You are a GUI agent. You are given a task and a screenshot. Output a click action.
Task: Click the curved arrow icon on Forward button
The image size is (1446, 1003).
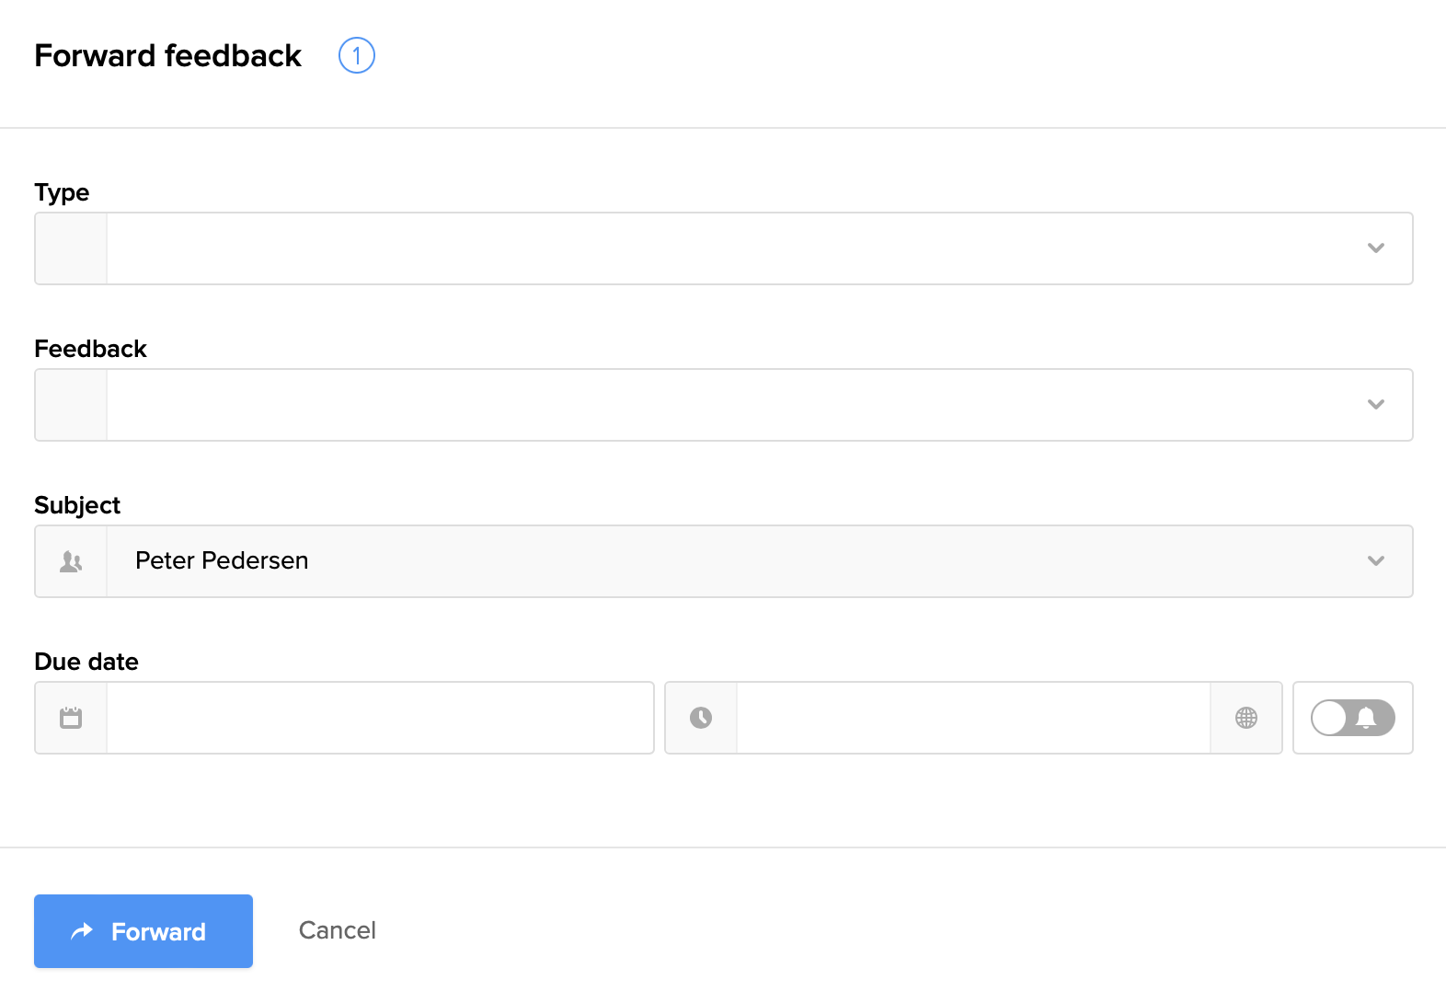82,931
